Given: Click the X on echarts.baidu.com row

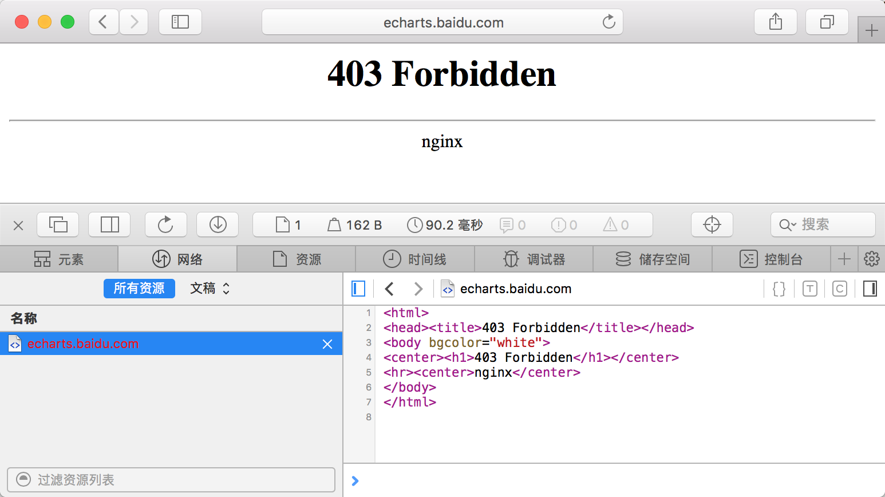Looking at the screenshot, I should click(x=327, y=344).
